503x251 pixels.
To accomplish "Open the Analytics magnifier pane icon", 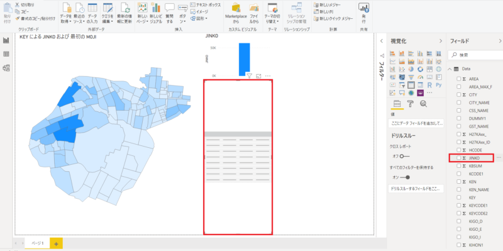I will [423, 104].
